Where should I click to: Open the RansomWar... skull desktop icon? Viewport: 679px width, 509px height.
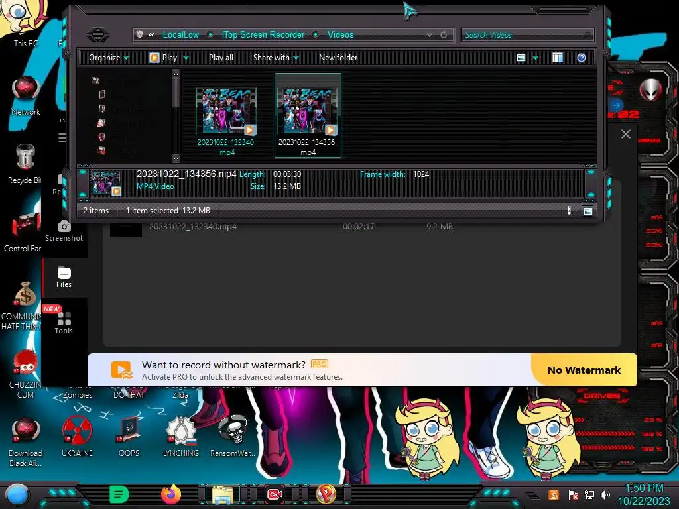pyautogui.click(x=233, y=437)
